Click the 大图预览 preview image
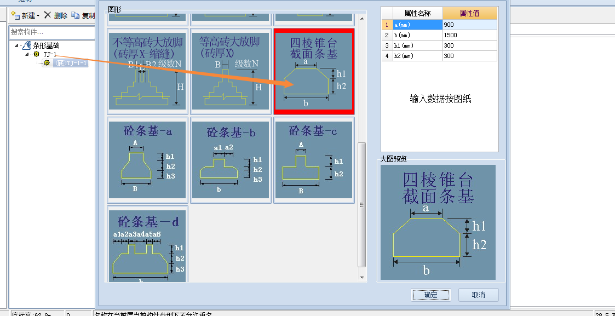 pos(438,222)
